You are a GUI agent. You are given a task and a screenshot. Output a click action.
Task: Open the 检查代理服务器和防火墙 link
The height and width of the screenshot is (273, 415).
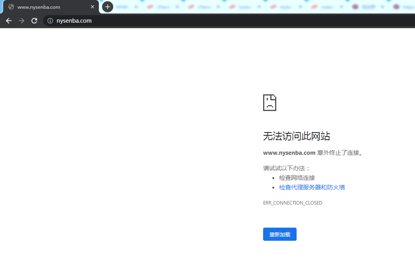[x=312, y=187]
